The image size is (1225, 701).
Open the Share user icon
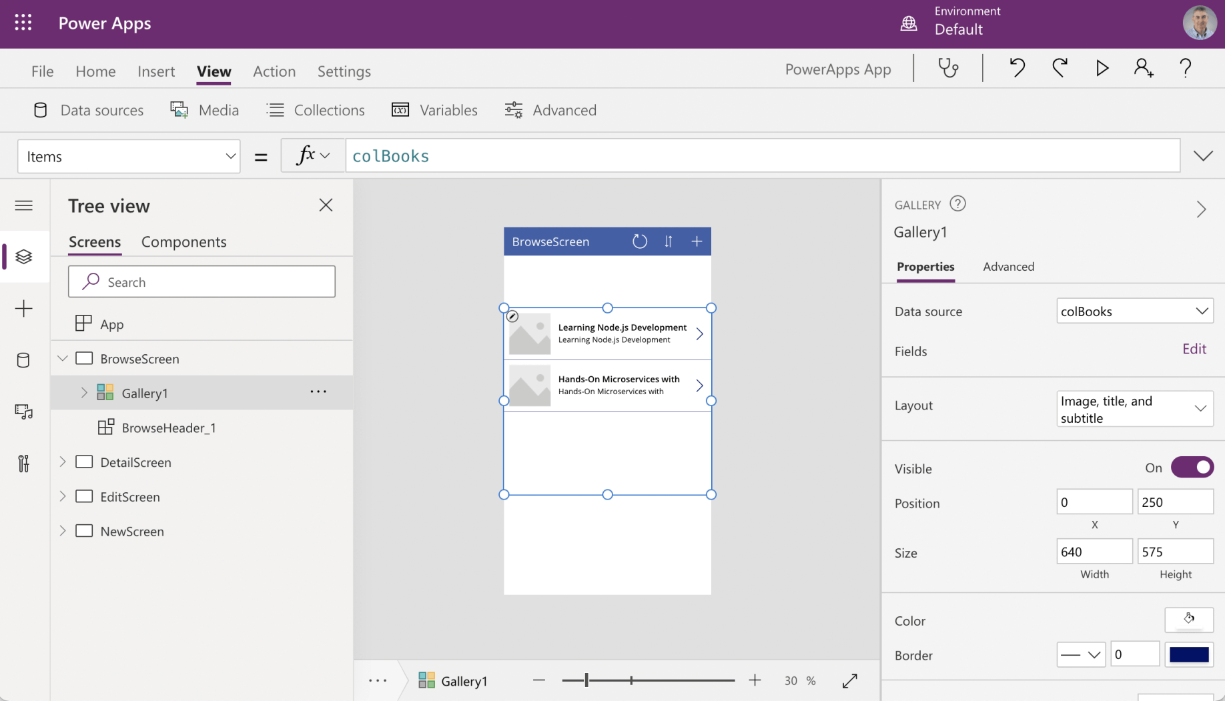1144,68
